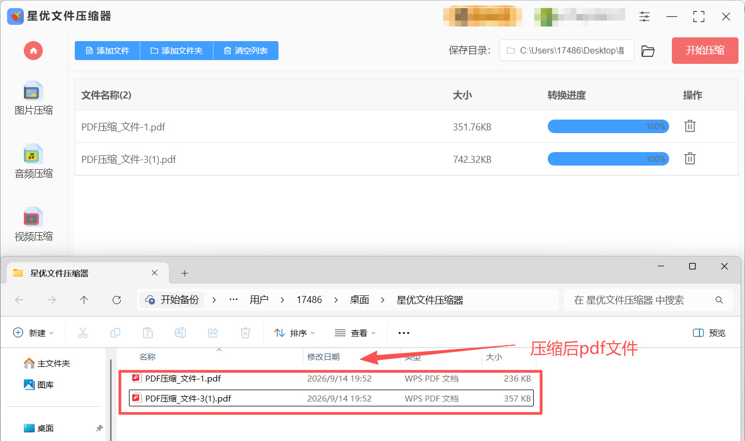745x441 pixels.
Task: Click the Copy icon in Explorer toolbar
Action: coord(115,333)
